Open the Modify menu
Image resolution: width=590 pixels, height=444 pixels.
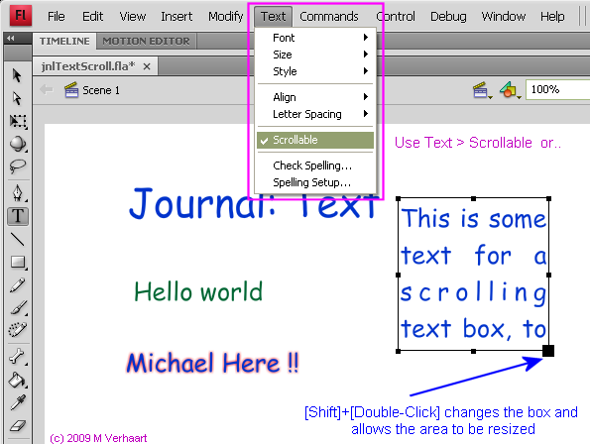tap(226, 16)
